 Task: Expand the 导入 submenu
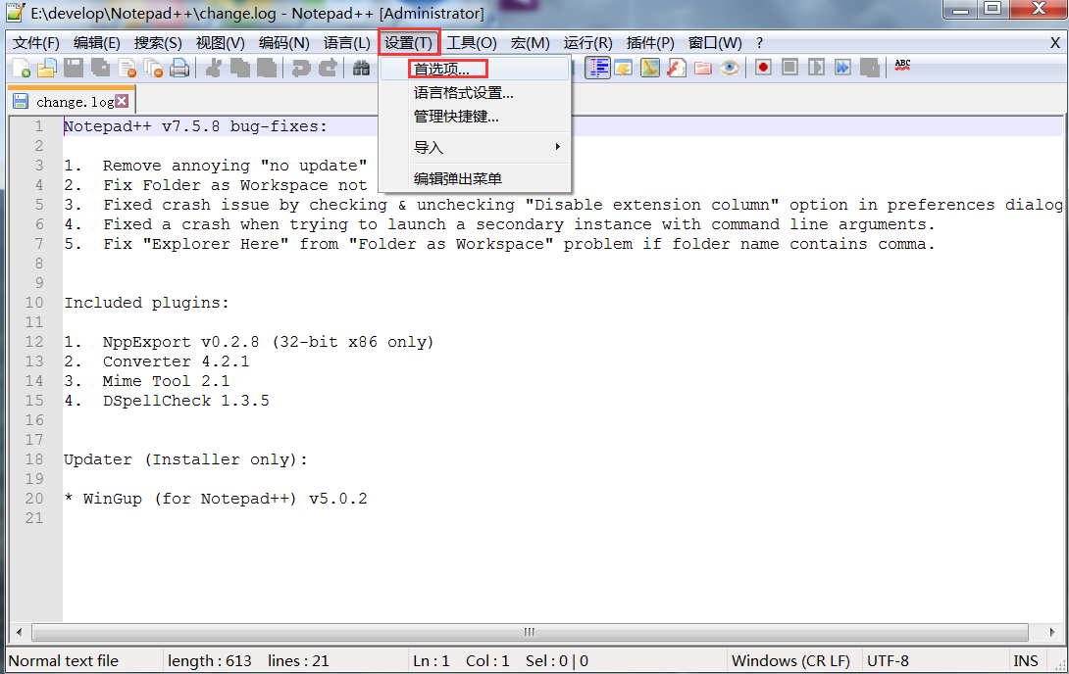(x=475, y=147)
